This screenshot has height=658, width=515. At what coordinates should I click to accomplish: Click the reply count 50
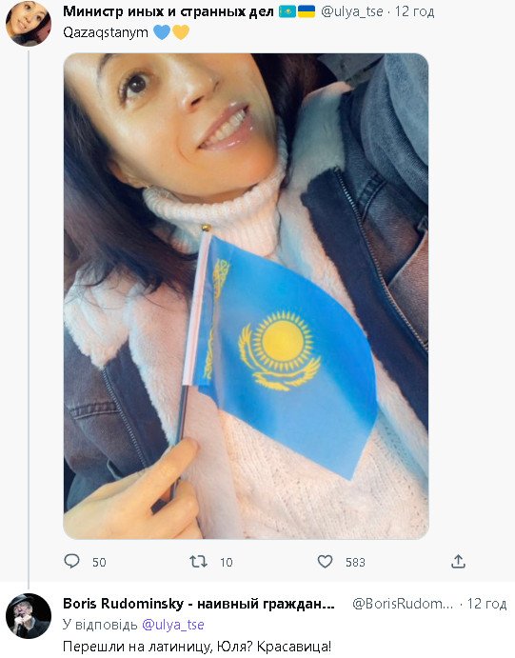99,563
